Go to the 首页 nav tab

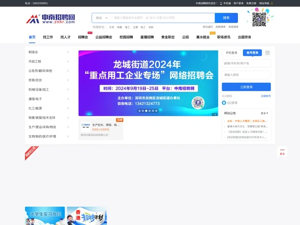coord(32,37)
